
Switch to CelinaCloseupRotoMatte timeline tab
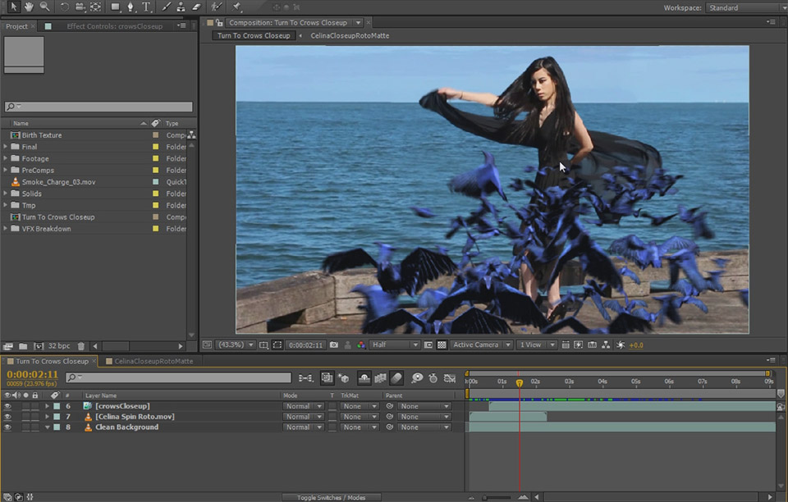click(153, 361)
